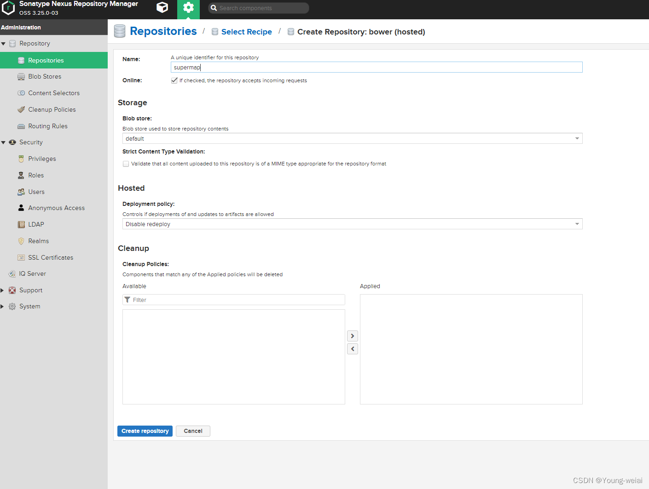Viewport: 649px width, 489px height.
Task: Expand the Support tree section
Action: [x=2, y=290]
